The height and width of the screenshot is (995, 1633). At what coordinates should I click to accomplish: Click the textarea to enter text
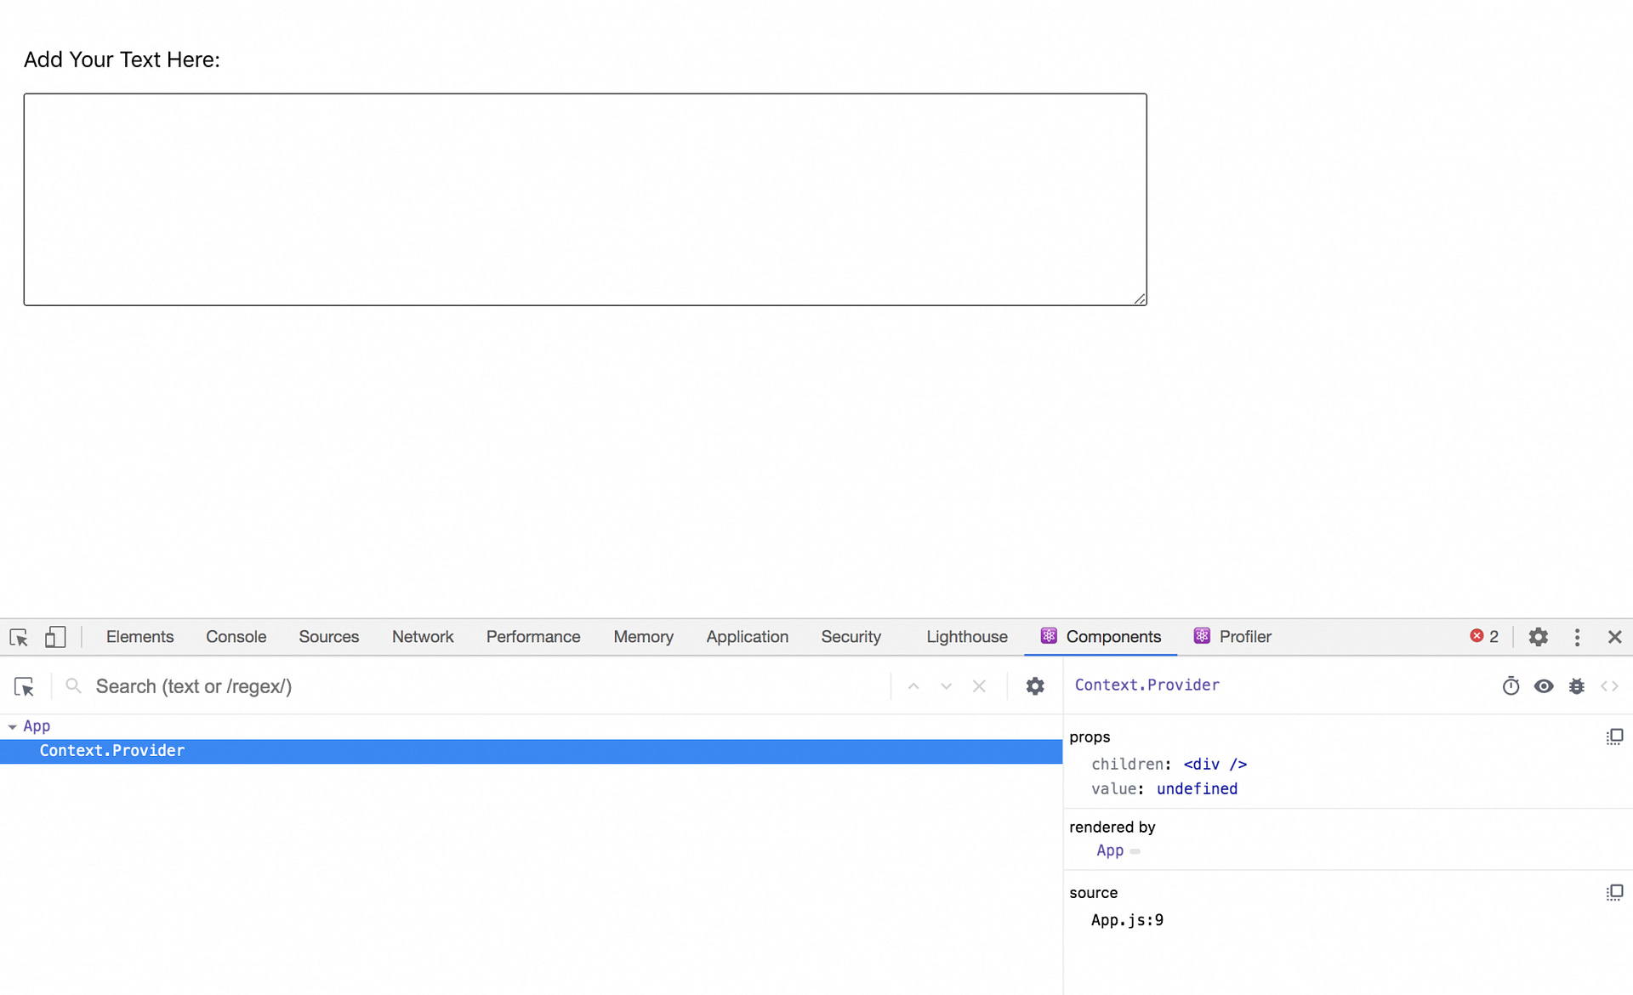[583, 198]
